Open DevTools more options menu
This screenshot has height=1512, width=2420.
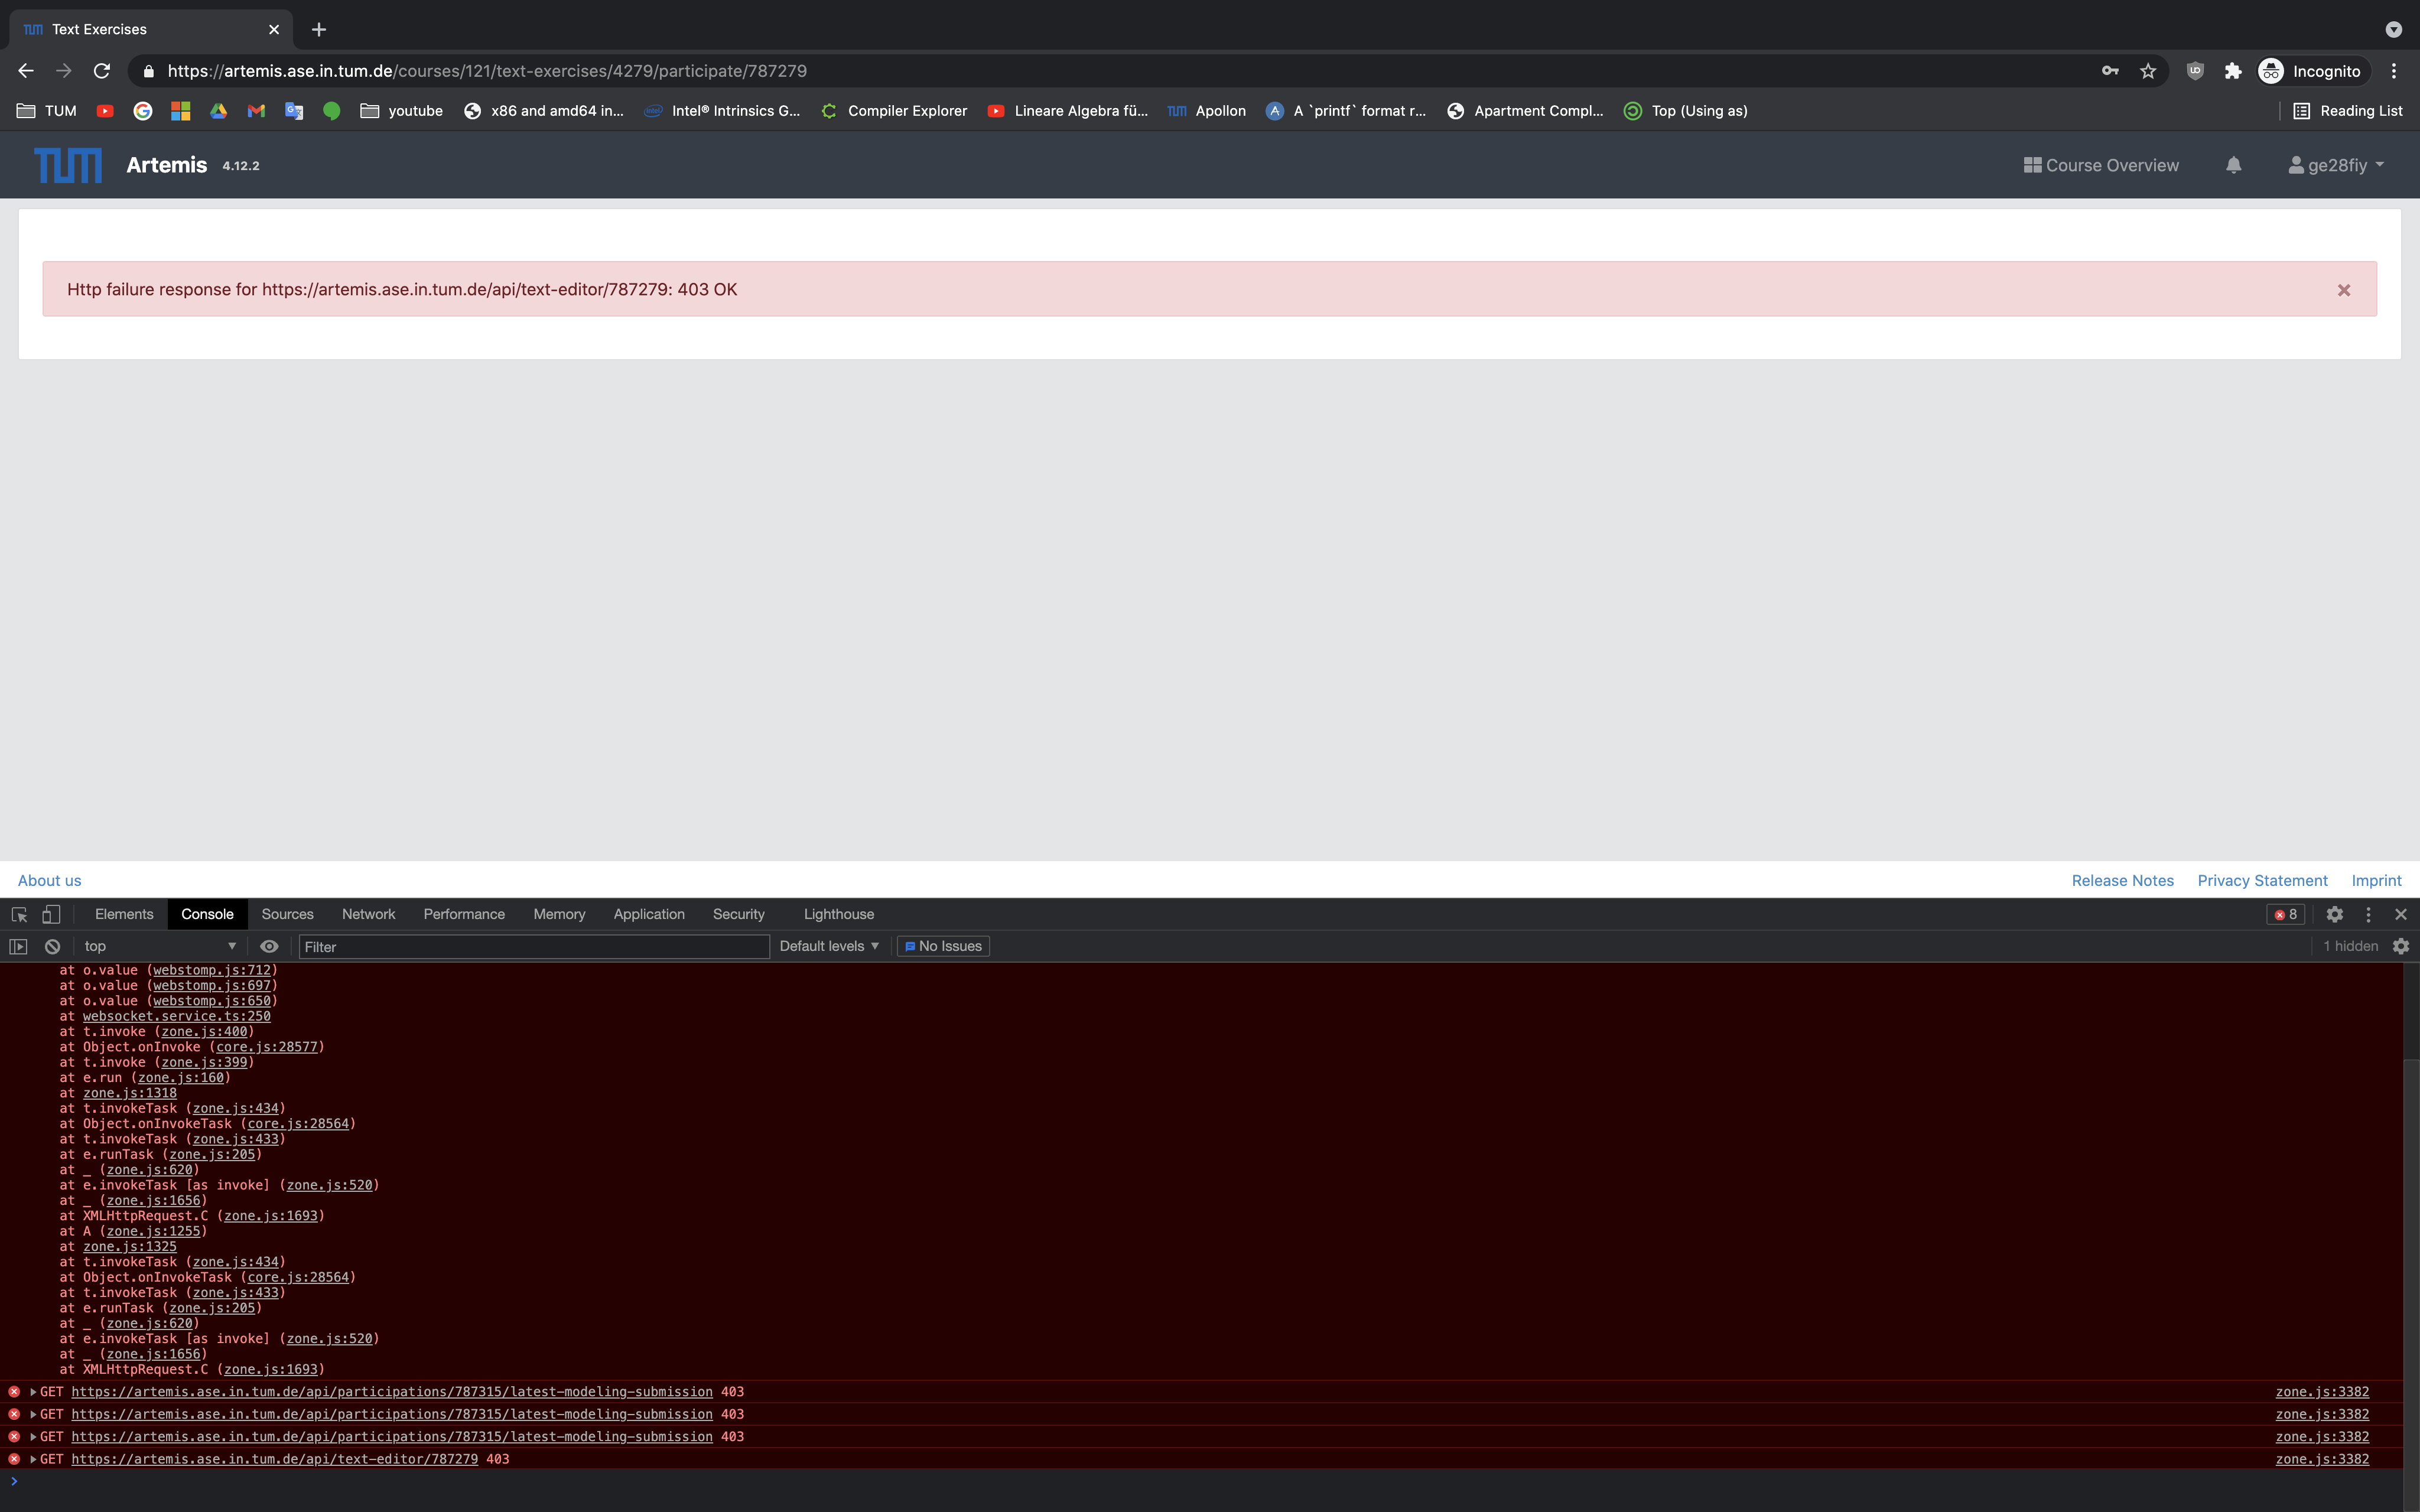[2368, 914]
